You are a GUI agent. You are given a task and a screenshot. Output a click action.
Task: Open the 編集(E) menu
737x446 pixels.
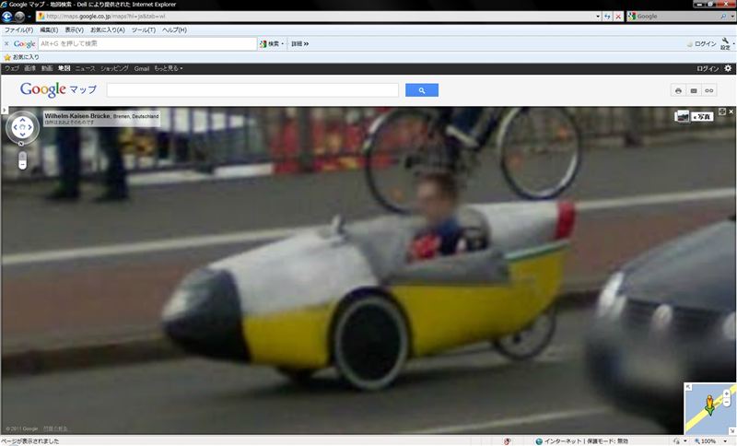(49, 29)
